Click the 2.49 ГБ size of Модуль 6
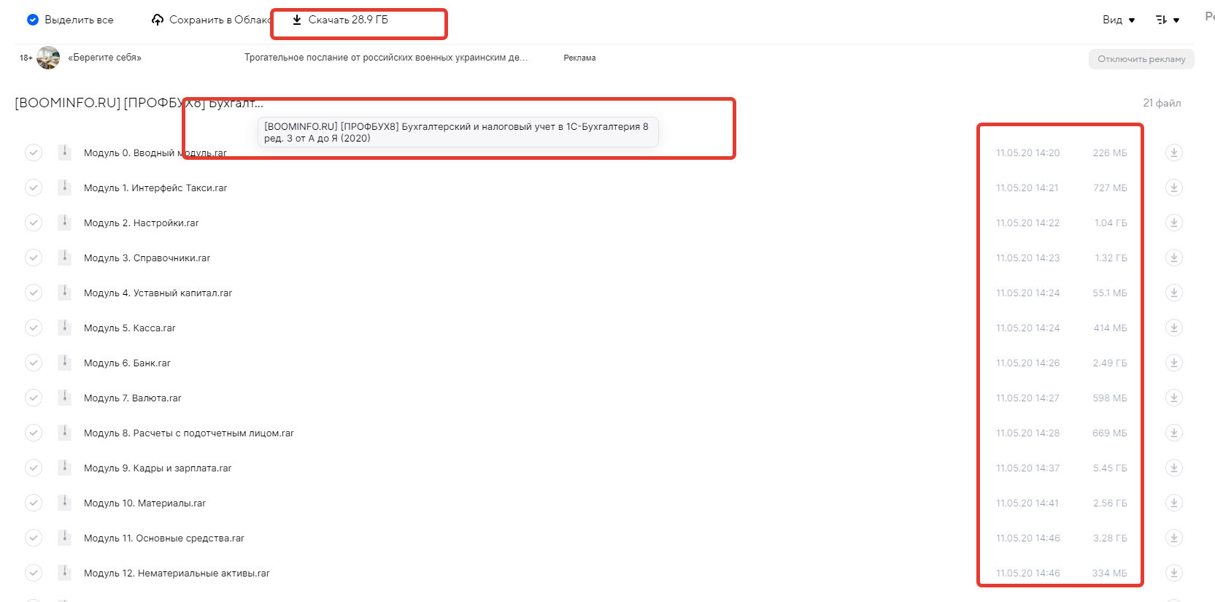This screenshot has height=602, width=1215. click(x=1110, y=363)
